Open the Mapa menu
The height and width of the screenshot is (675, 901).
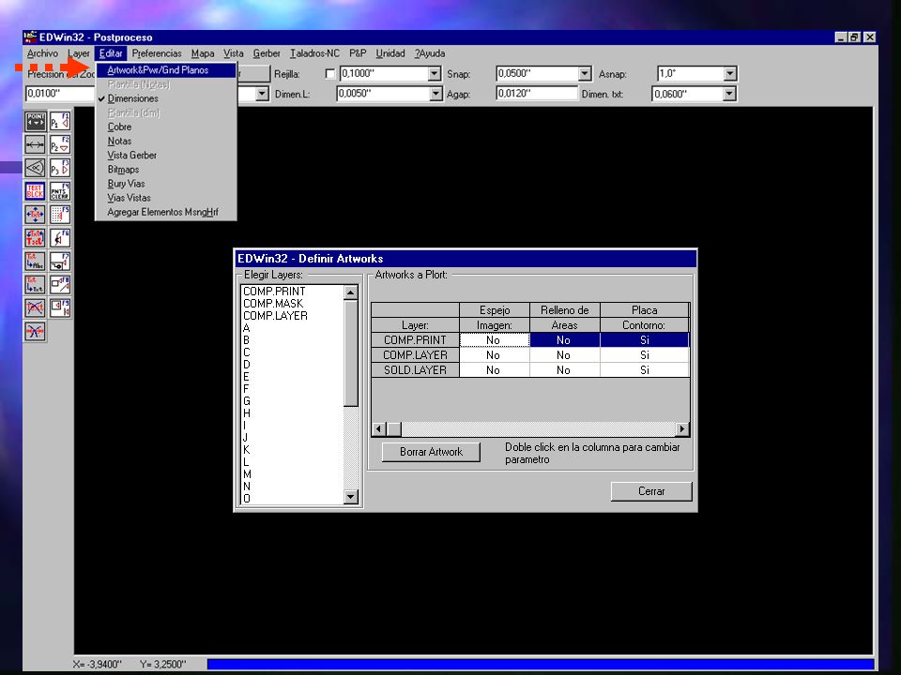point(203,53)
